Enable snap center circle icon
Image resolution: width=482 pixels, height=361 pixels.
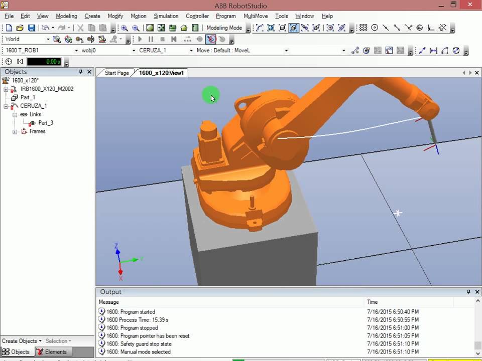pos(375,28)
